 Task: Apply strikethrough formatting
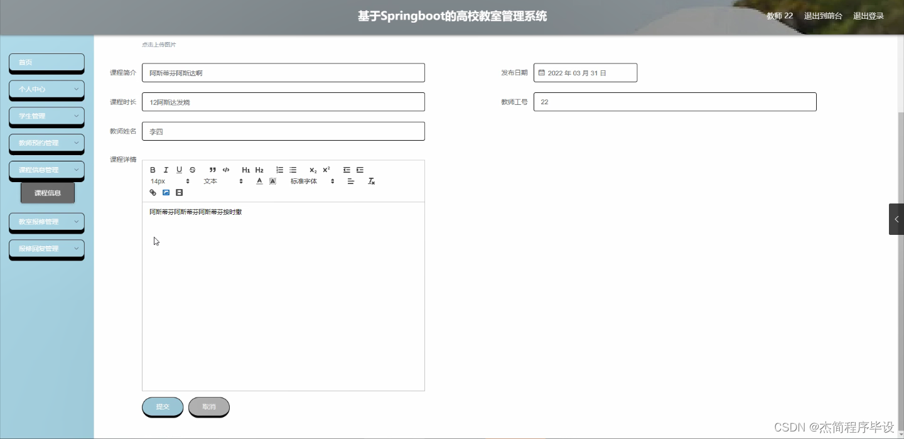point(192,170)
